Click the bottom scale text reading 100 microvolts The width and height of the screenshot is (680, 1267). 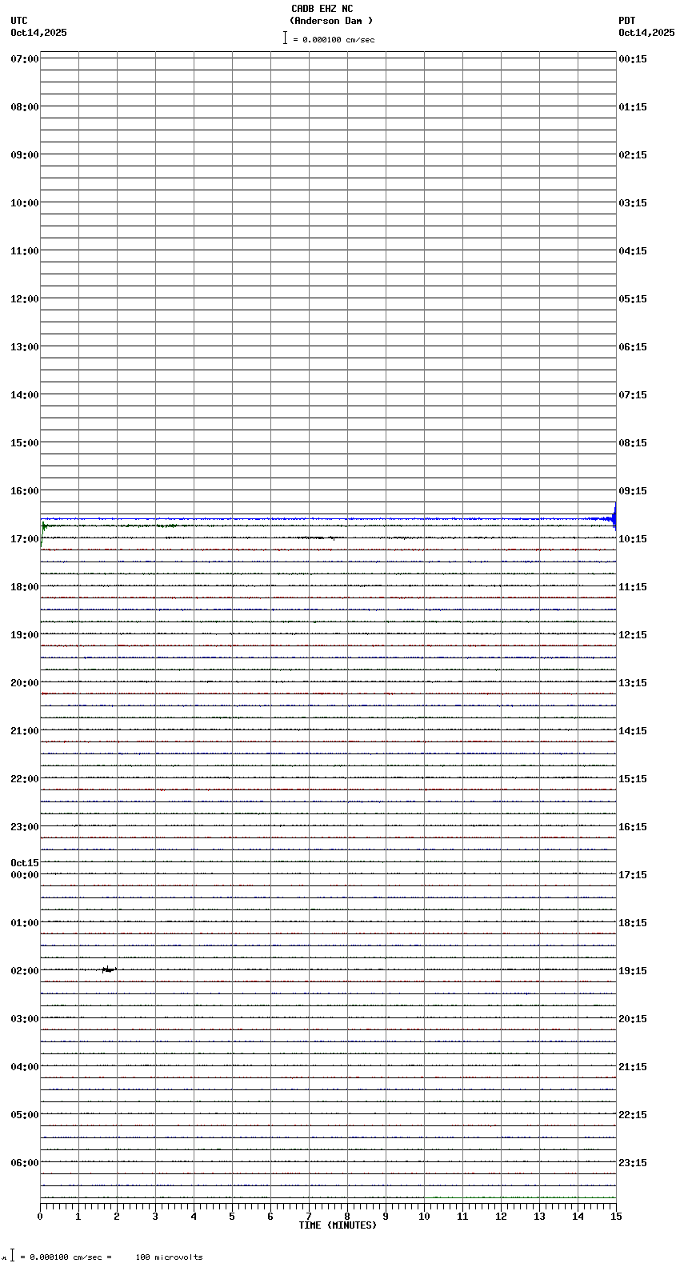[169, 1257]
